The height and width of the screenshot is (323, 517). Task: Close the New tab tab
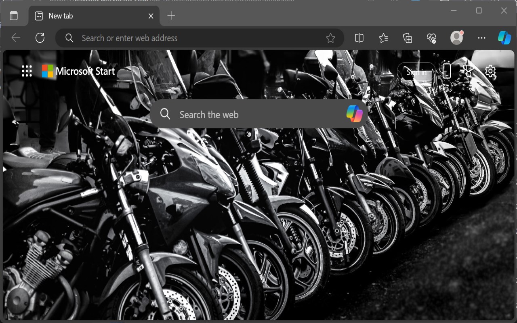[151, 16]
